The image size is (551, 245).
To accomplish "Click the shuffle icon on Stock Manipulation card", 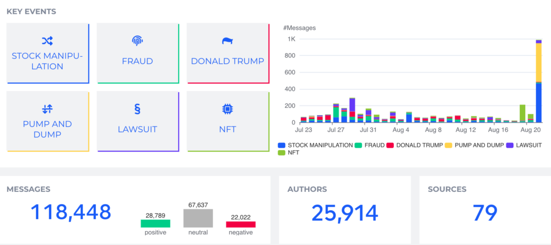I will click(47, 41).
